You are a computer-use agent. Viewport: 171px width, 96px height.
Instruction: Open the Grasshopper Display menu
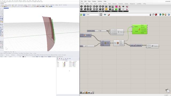click(94, 1)
